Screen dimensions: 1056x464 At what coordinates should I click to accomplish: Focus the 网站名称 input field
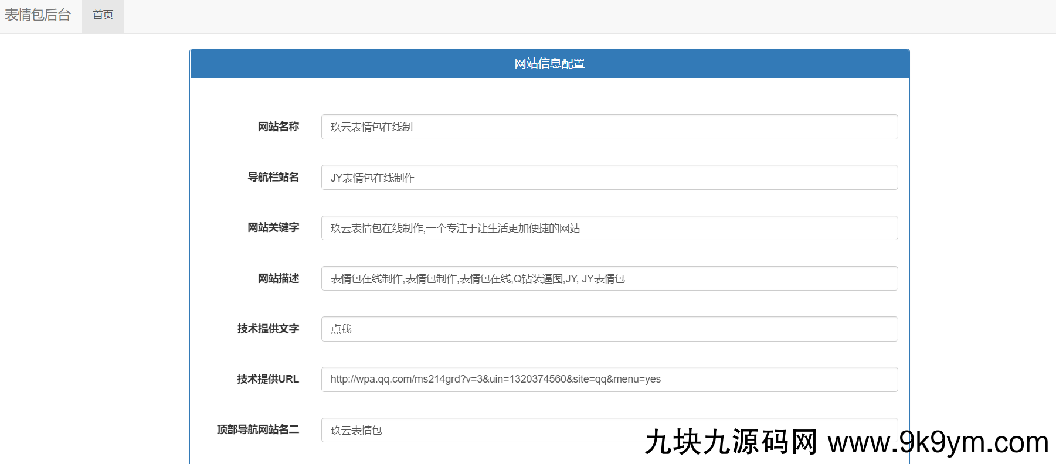click(609, 127)
